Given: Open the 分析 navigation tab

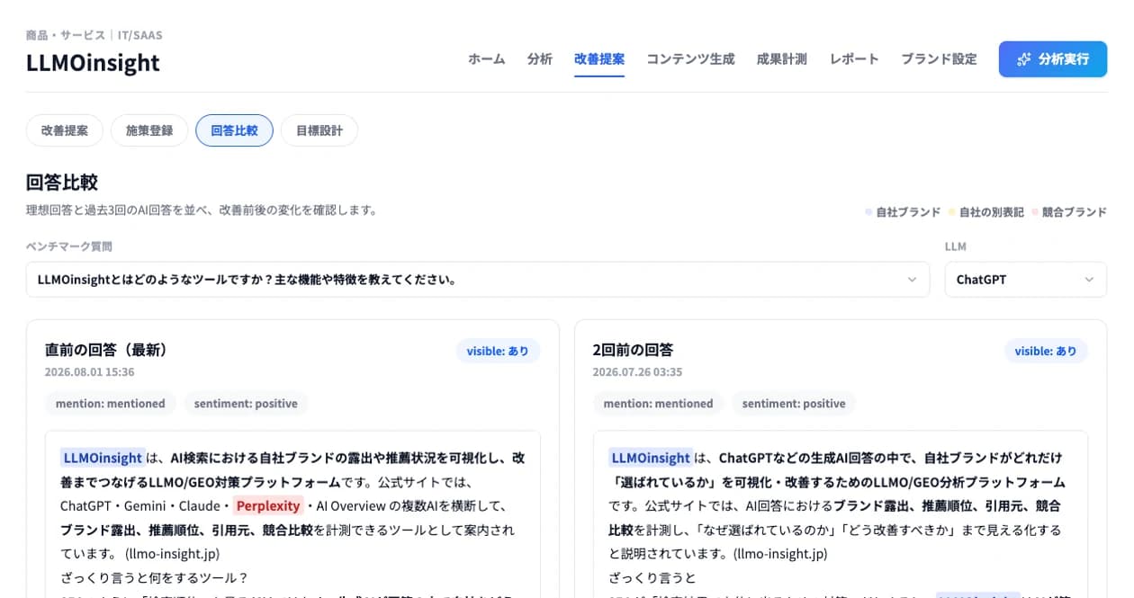Looking at the screenshot, I should click(540, 59).
